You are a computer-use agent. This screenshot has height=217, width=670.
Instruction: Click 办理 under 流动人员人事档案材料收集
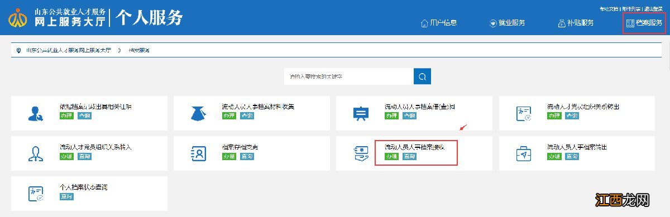point(229,115)
